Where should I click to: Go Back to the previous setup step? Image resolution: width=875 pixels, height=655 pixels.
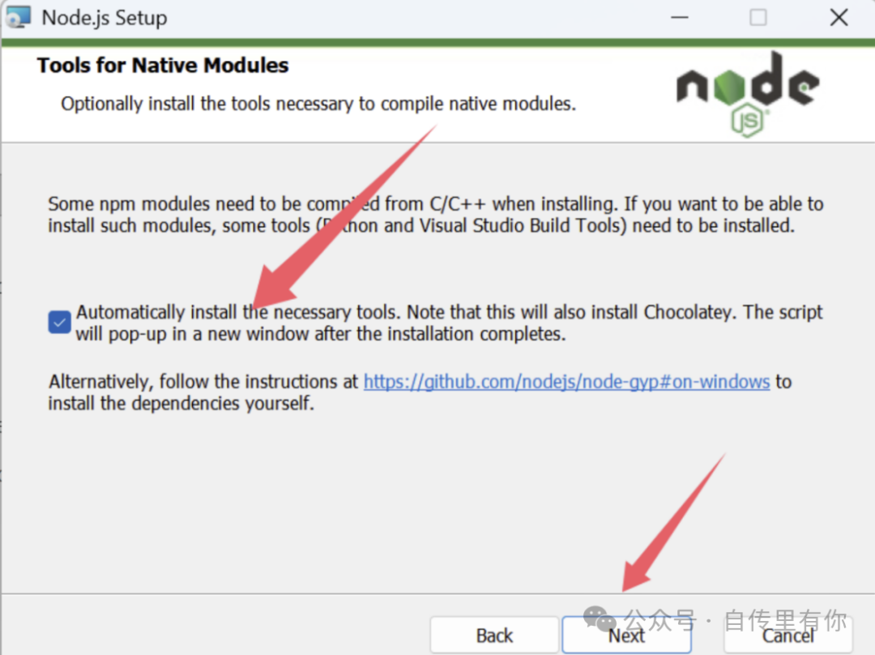click(494, 636)
